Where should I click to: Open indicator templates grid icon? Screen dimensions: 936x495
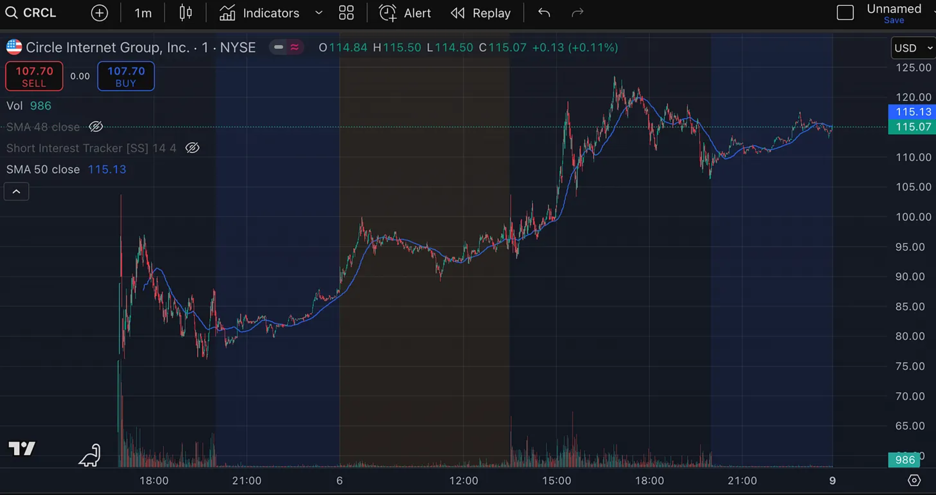pos(346,13)
